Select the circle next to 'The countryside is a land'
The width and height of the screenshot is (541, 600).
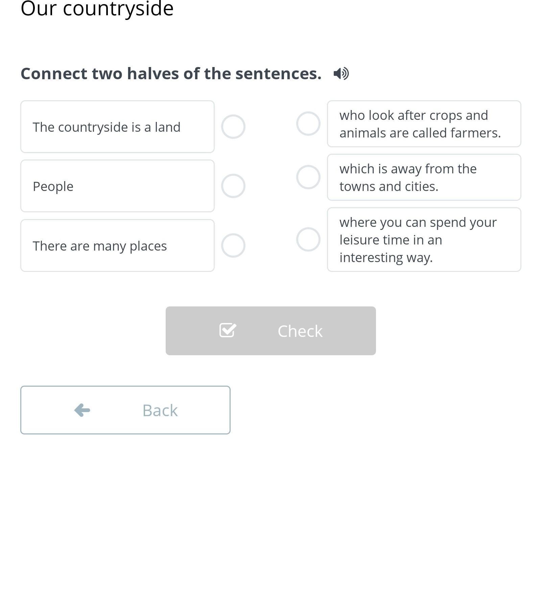(x=233, y=127)
